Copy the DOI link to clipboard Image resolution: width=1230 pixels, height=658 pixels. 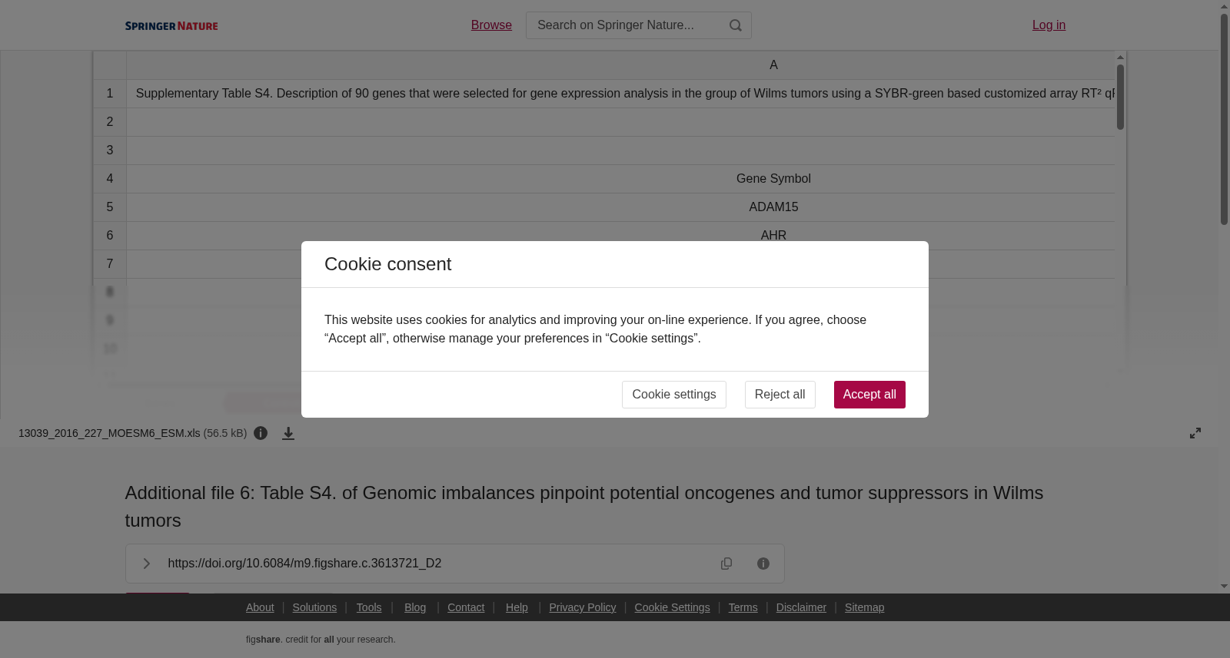click(726, 564)
